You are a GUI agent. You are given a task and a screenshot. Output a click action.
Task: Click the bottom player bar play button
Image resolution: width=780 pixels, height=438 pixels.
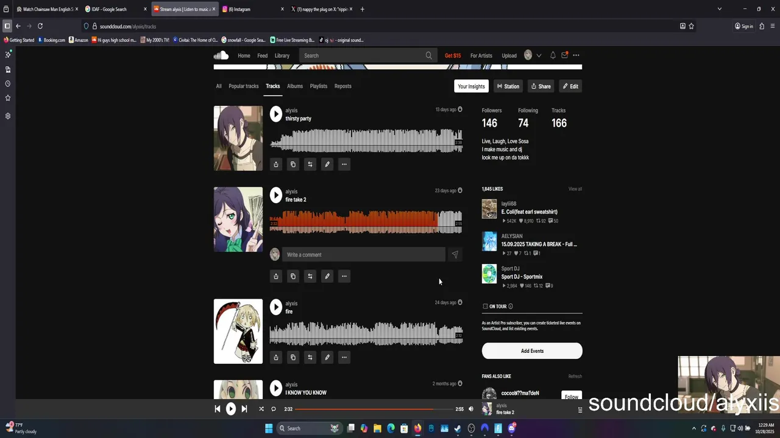[231, 409]
